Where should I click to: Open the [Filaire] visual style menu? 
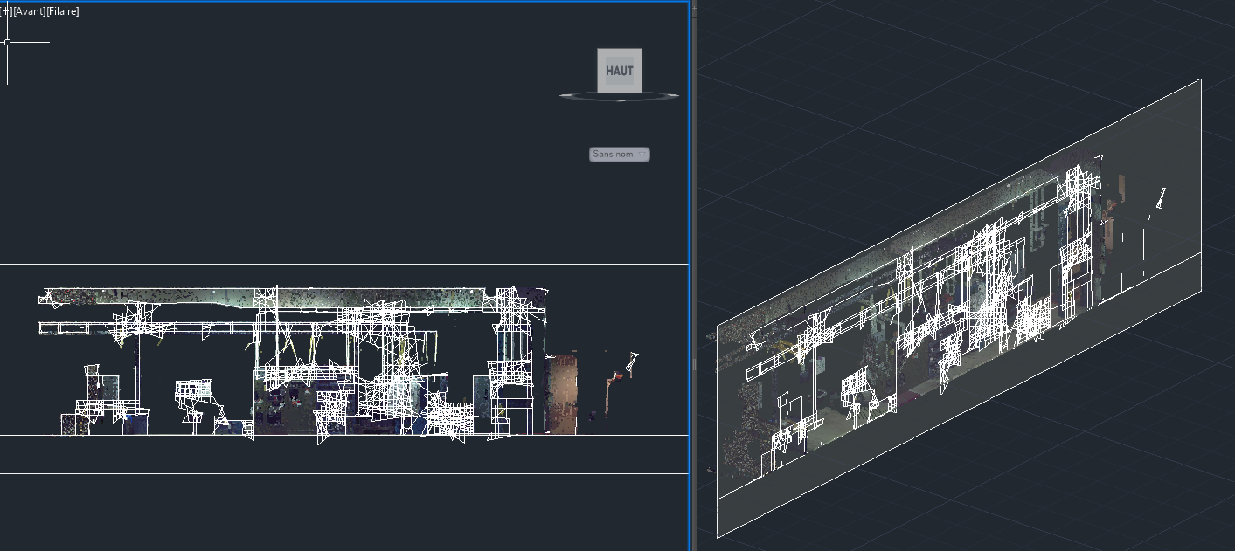63,11
